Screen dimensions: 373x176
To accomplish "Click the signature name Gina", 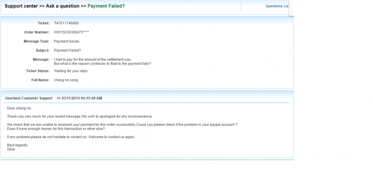I will click(x=11, y=149).
